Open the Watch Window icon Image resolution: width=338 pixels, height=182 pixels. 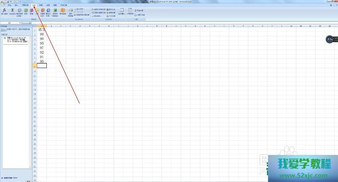click(122, 12)
